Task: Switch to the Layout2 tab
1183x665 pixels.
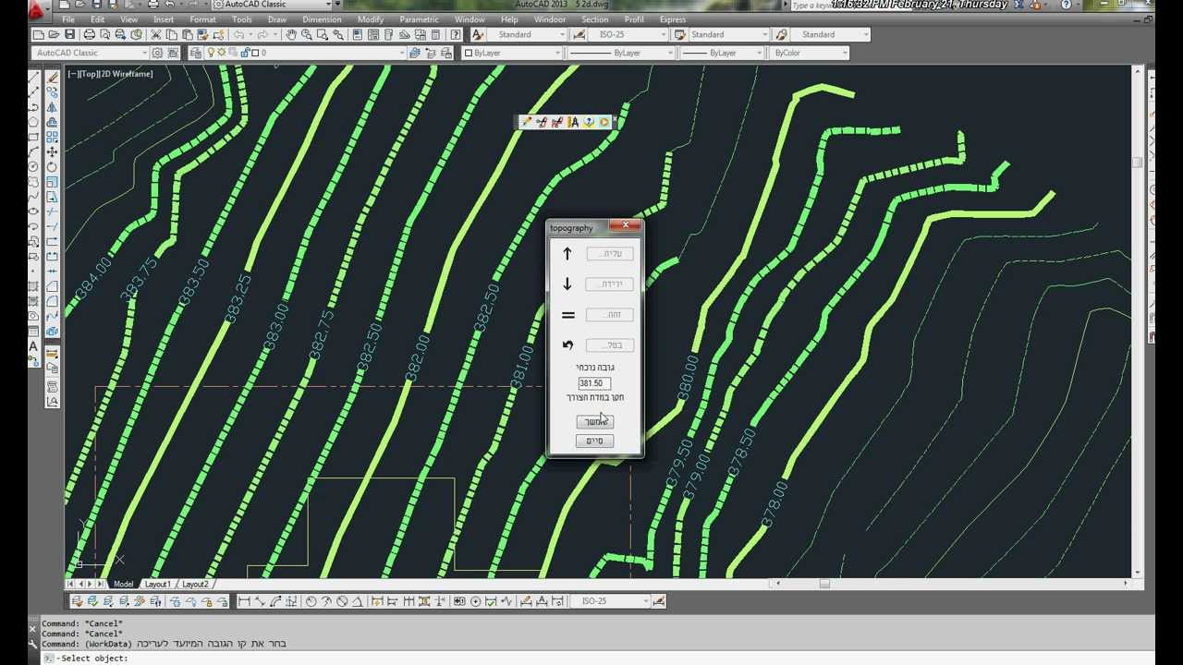Action: pos(195,584)
